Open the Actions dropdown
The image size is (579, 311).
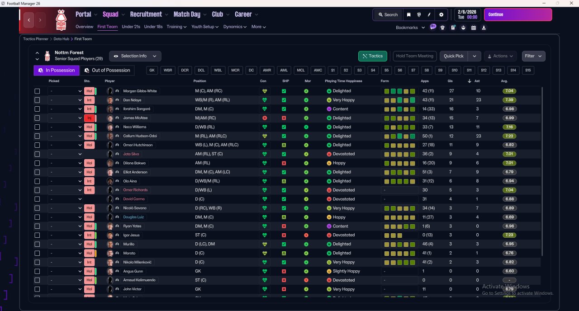(x=500, y=56)
